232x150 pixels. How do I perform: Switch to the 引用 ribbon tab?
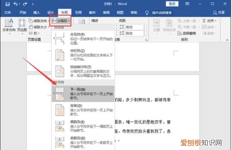pyautogui.click(x=78, y=13)
